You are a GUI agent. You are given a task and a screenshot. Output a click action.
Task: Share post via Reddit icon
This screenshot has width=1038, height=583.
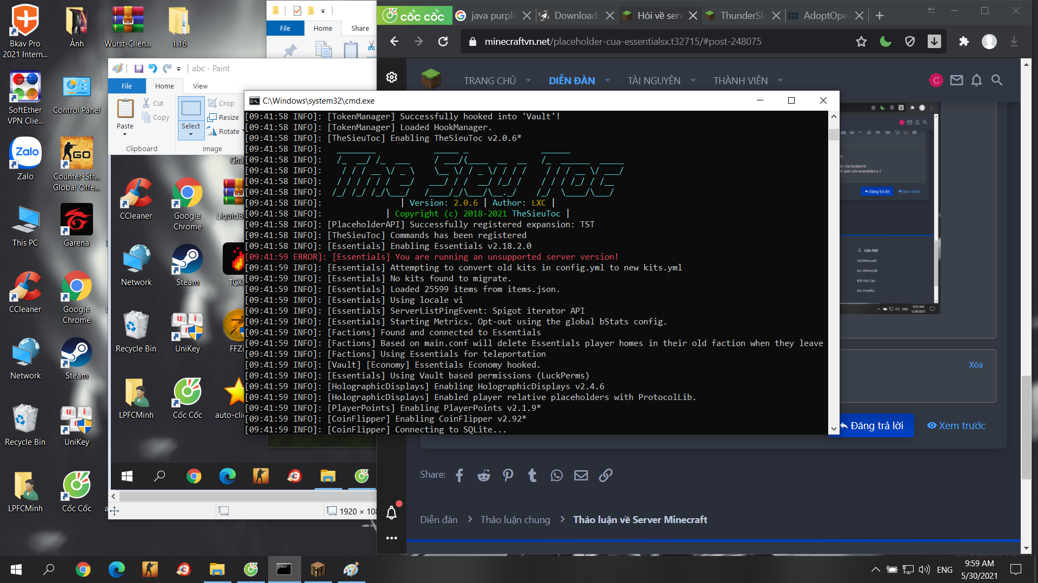pyautogui.click(x=483, y=475)
